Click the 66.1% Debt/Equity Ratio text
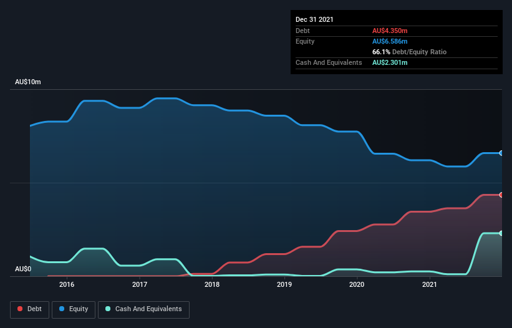The height and width of the screenshot is (328, 512). [x=410, y=52]
